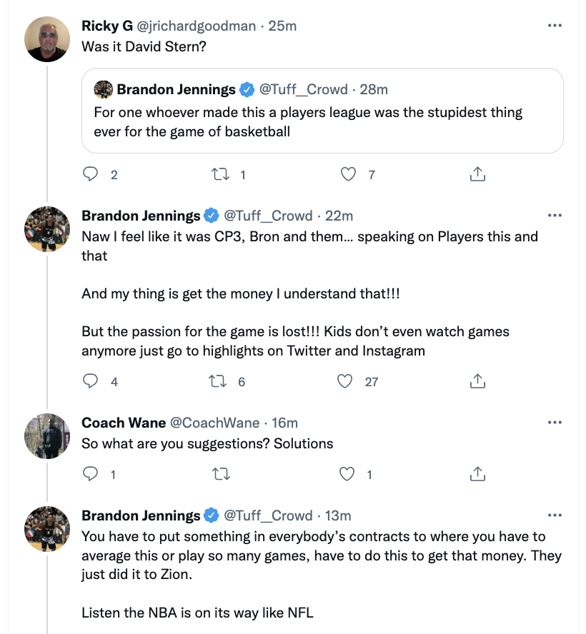Retweet Brandon's CP3 and Bron tweet
The image size is (586, 634).
point(222,381)
